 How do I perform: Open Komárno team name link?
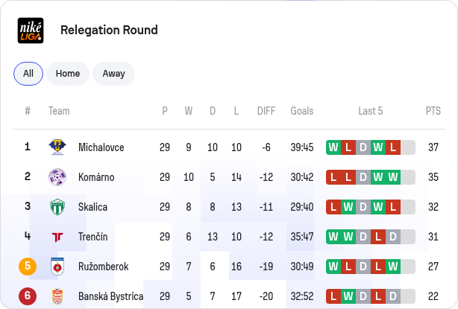96,177
